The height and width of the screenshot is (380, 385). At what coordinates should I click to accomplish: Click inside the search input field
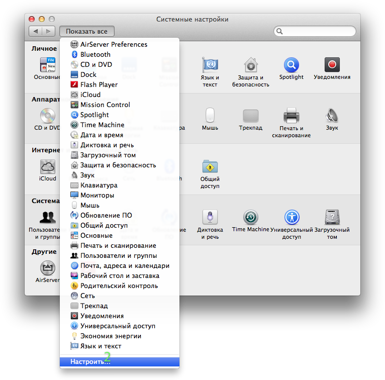click(315, 31)
